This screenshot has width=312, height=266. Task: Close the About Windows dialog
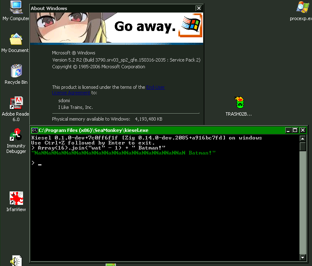[199, 8]
